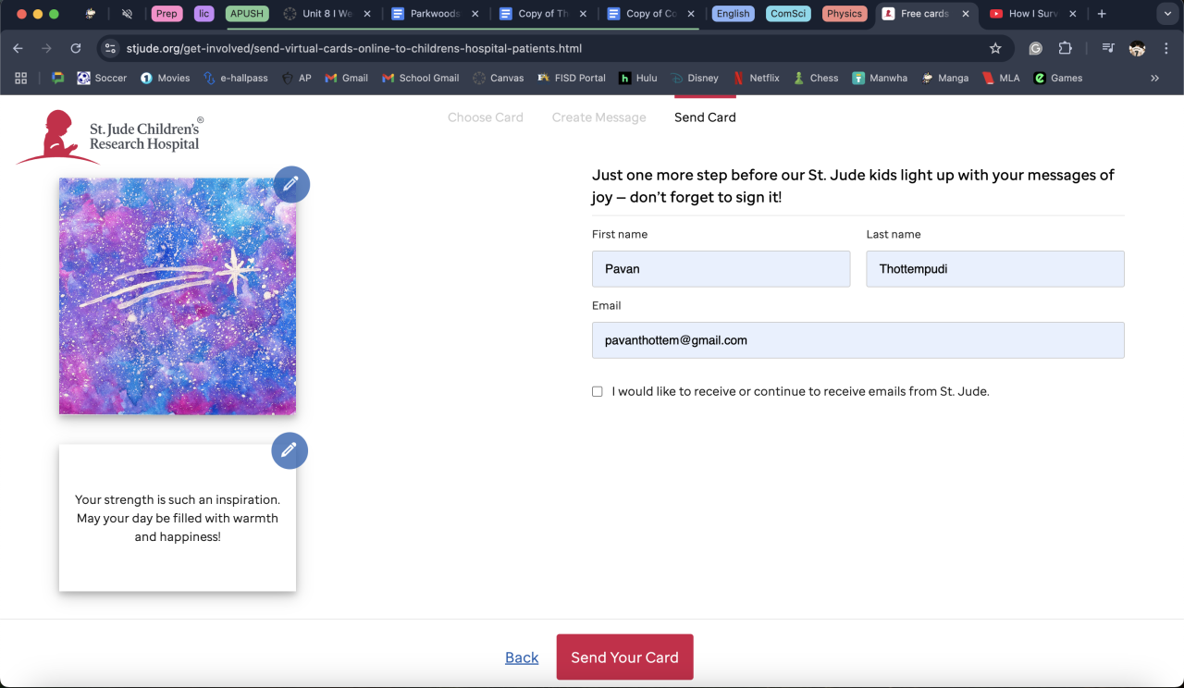Edit the galaxy card design with pencil icon
1184x688 pixels.
coord(291,184)
